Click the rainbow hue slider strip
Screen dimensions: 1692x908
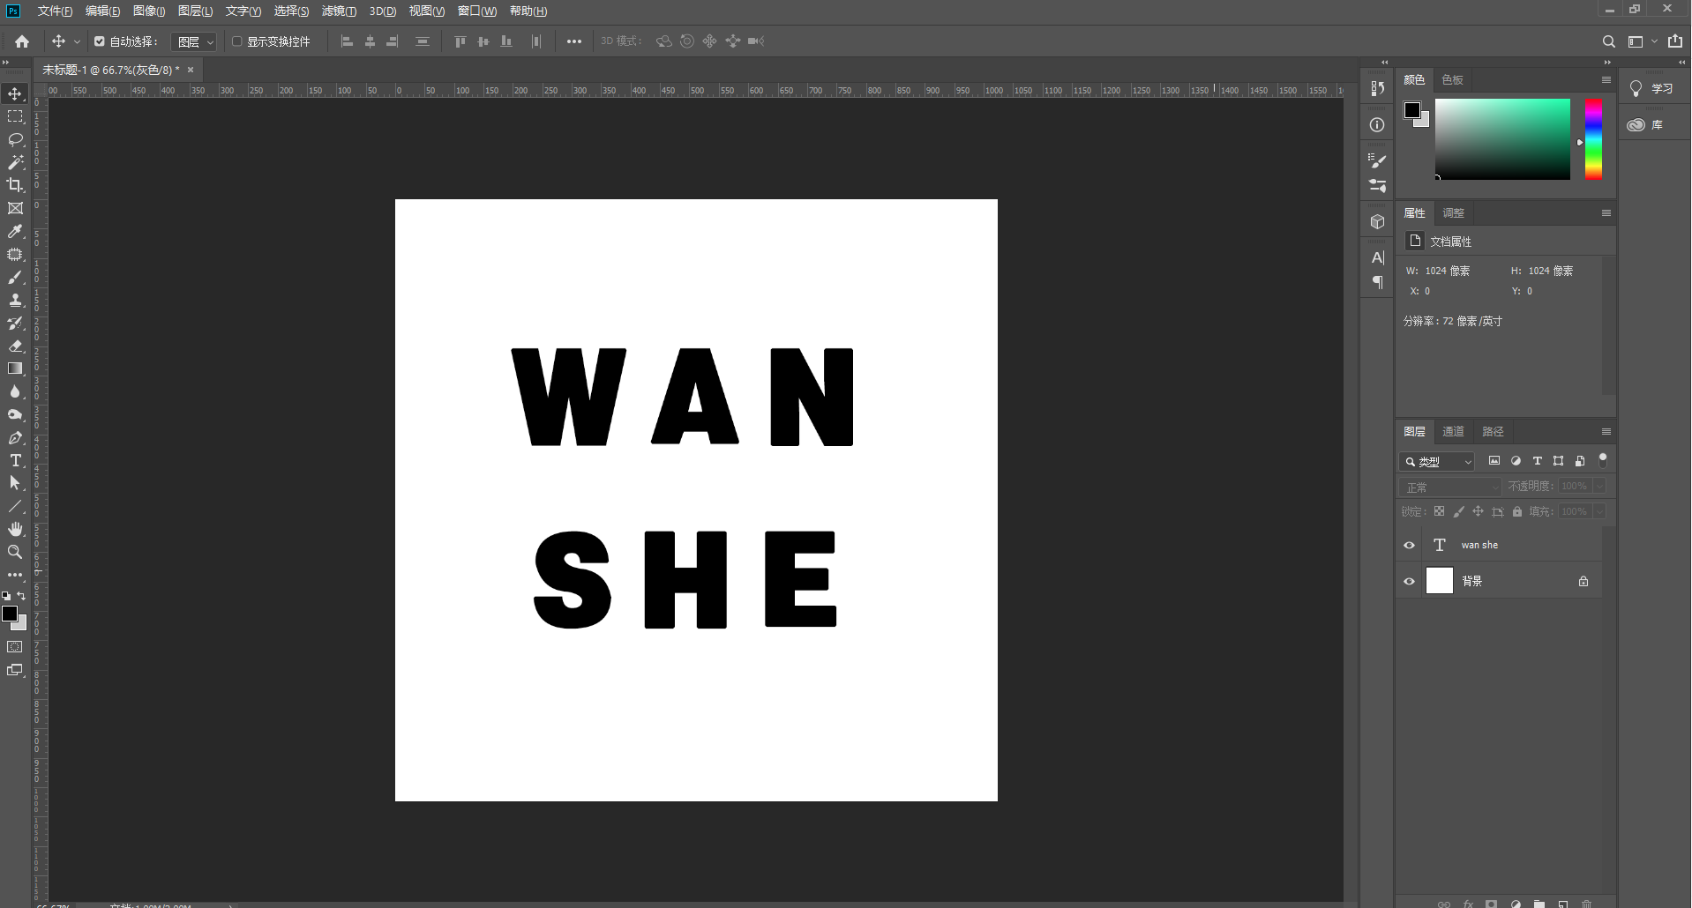point(1593,139)
